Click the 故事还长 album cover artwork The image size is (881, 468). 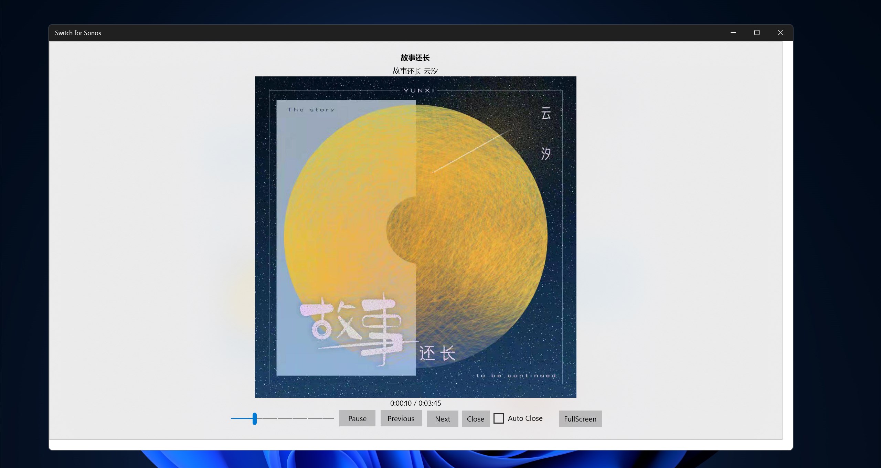(x=415, y=237)
